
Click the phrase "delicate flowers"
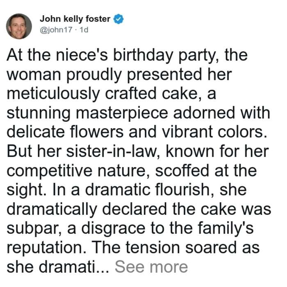click(x=65, y=132)
